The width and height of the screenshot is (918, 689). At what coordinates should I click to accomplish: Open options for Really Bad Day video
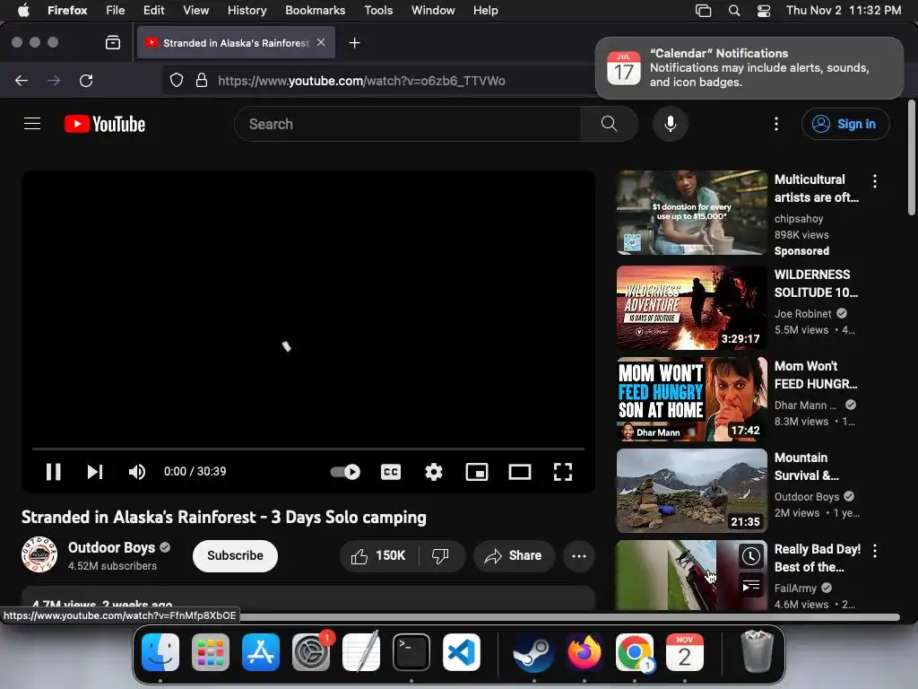875,551
